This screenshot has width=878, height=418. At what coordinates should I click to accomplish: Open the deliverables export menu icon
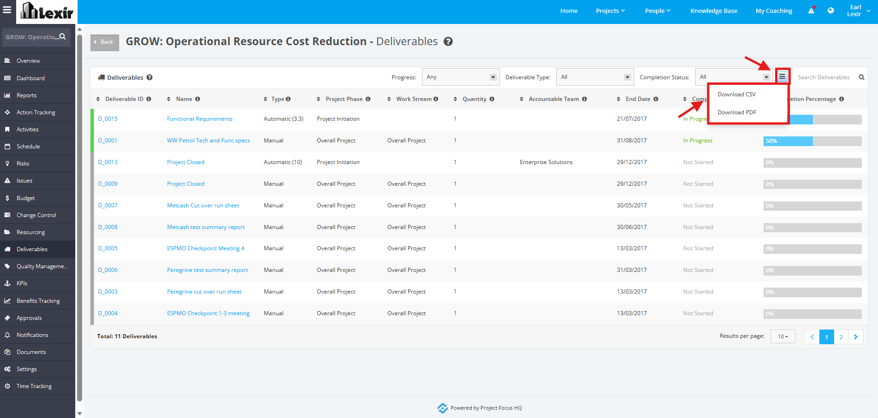tap(782, 77)
